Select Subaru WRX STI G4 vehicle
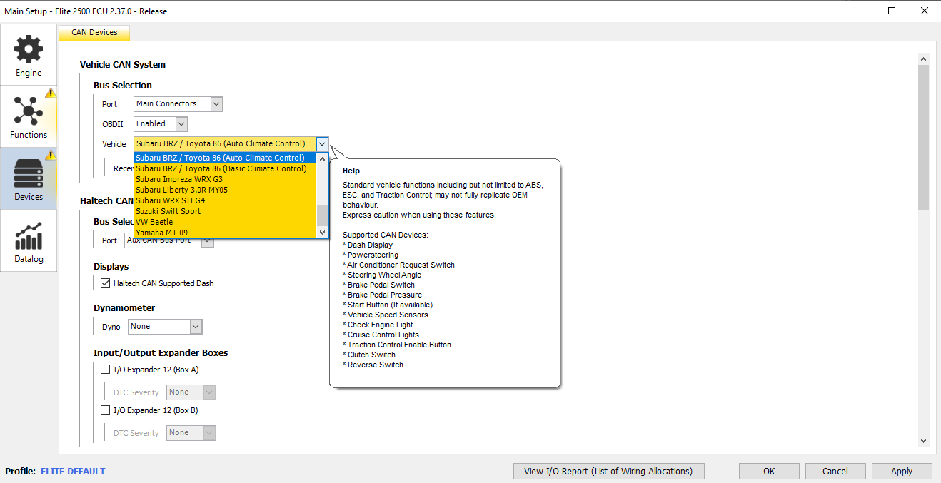Viewport: 941px width, 483px height. pos(225,200)
